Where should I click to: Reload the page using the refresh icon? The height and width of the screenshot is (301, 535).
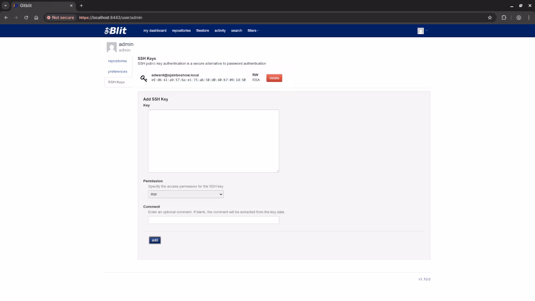point(26,18)
